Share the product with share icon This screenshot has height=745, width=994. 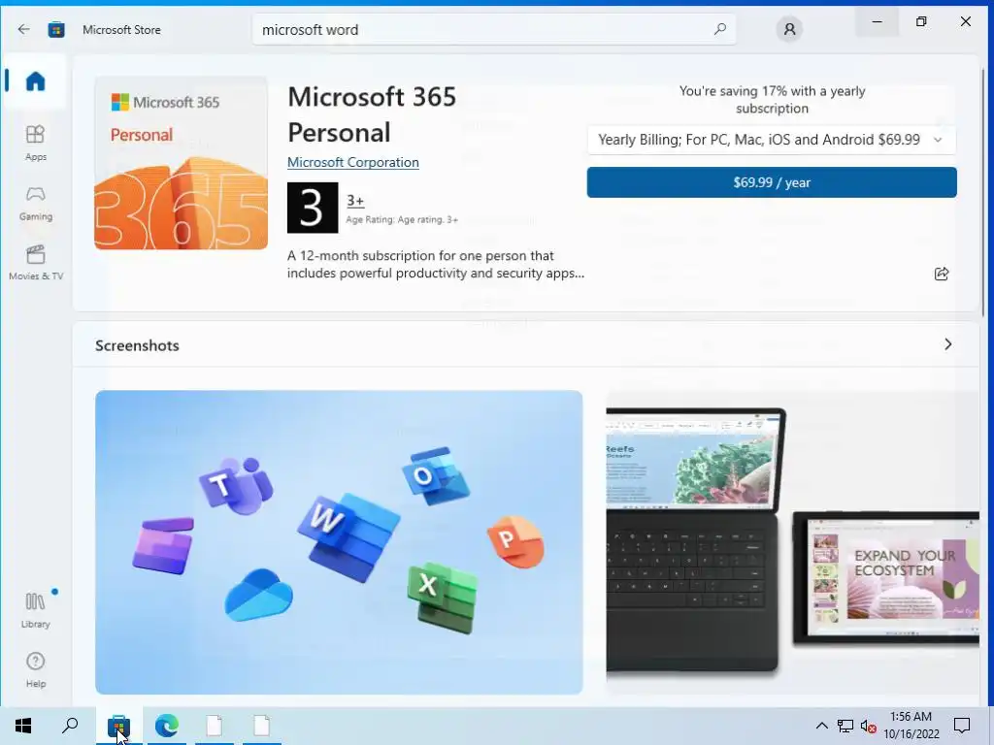click(x=942, y=274)
